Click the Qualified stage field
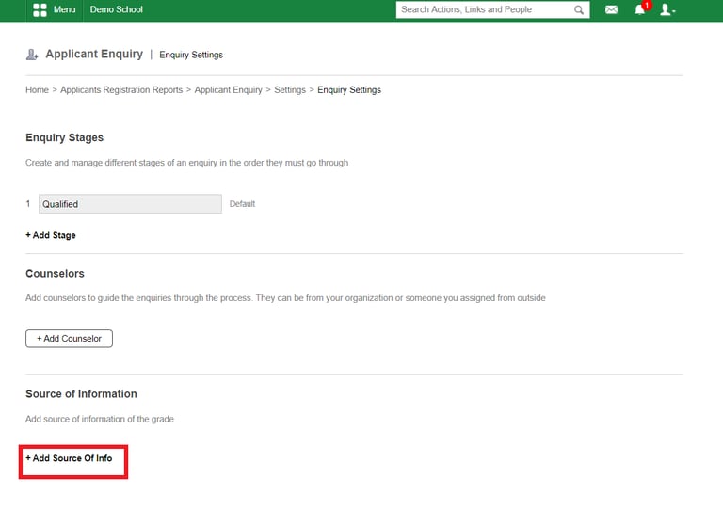Screen dimensions: 723x509 coord(130,204)
